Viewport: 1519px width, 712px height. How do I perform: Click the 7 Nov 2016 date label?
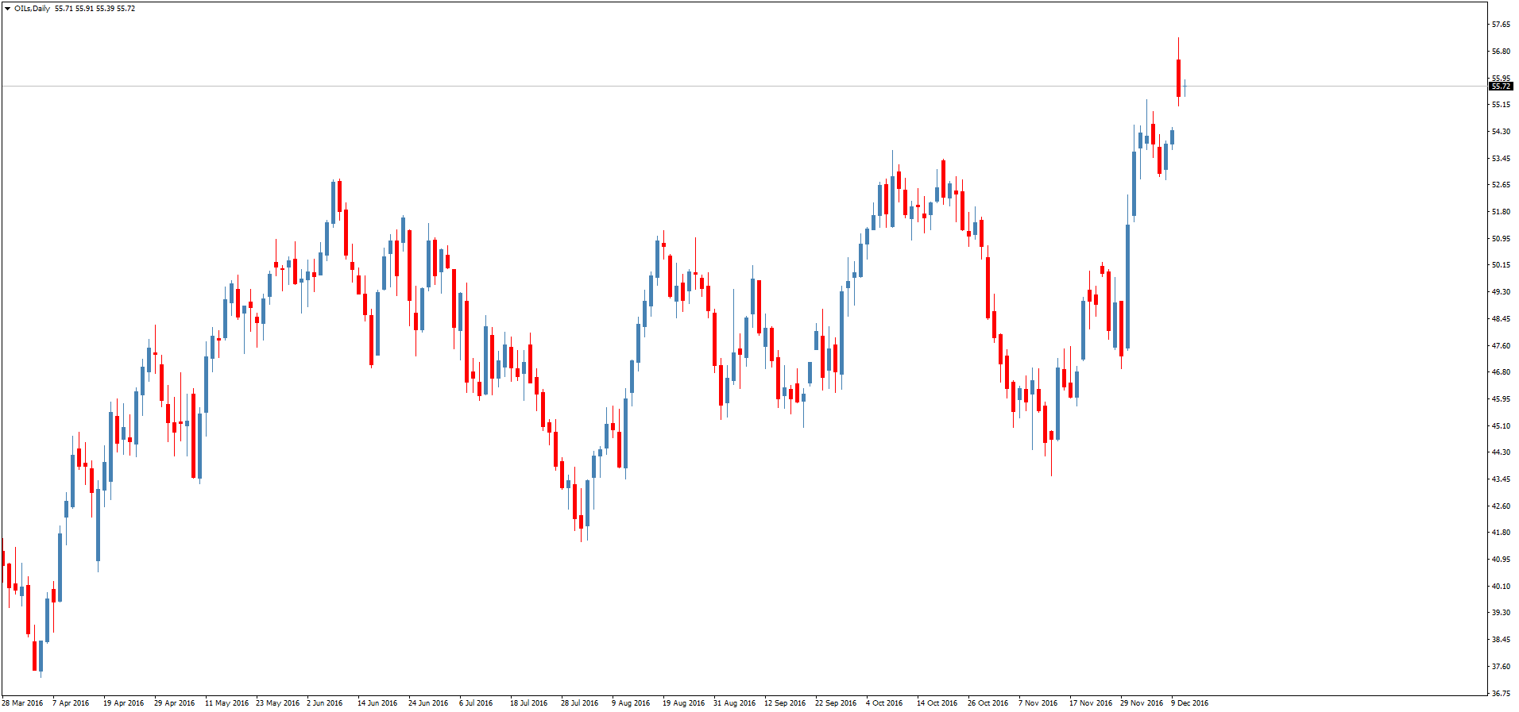(1038, 703)
